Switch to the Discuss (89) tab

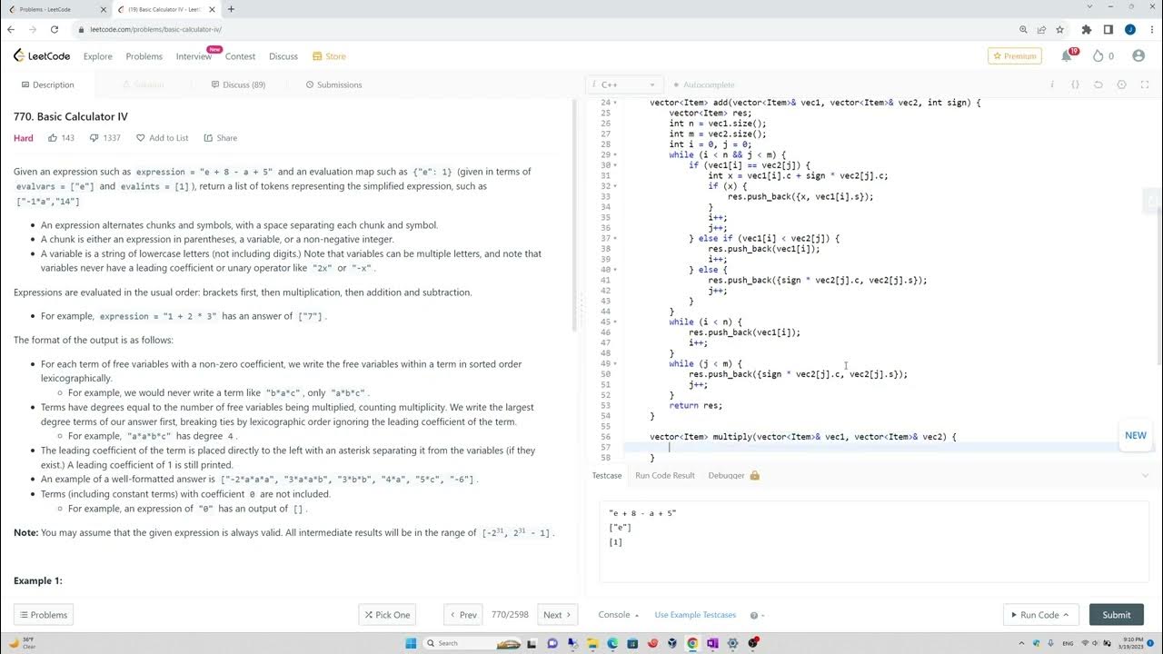click(238, 84)
